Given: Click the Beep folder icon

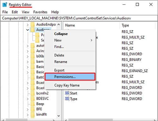Looking at the screenshot, I should (x=33, y=104).
